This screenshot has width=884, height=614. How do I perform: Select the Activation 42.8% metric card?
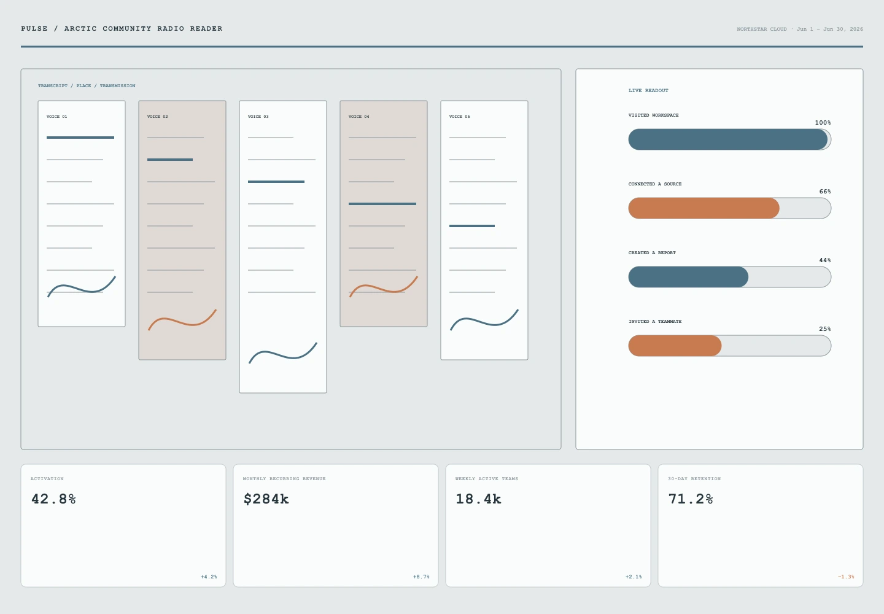point(123,526)
